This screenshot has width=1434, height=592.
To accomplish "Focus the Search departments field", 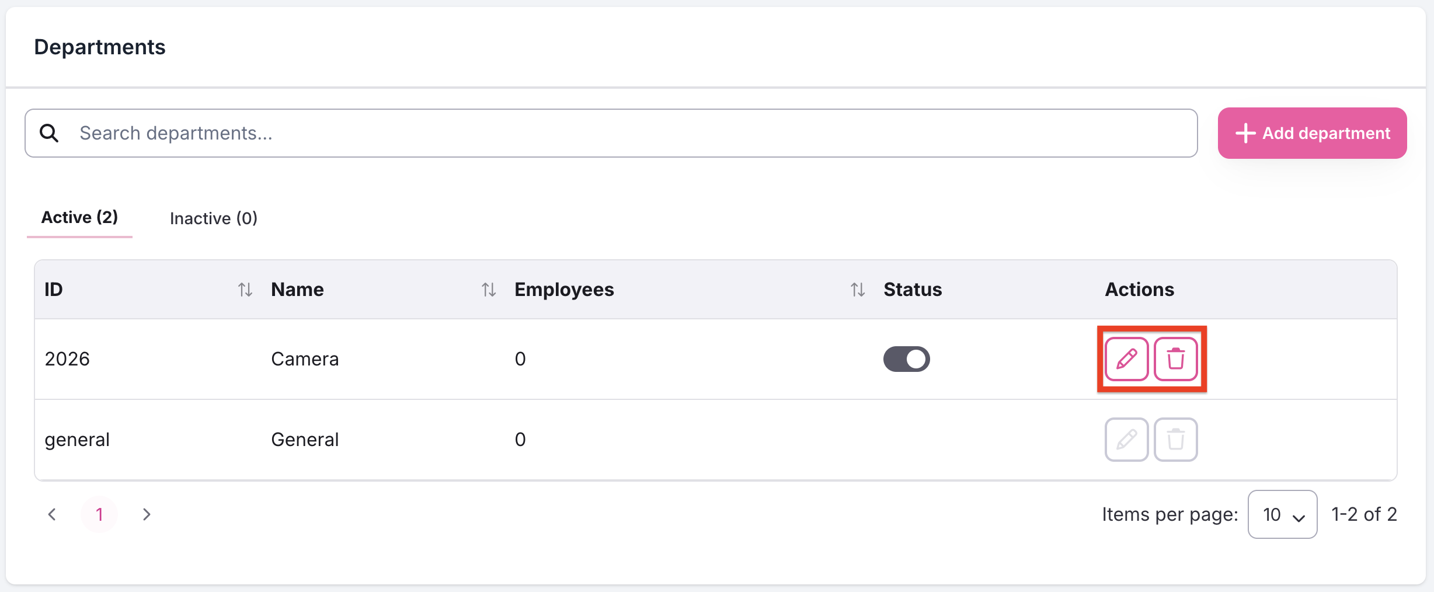I will [x=611, y=133].
